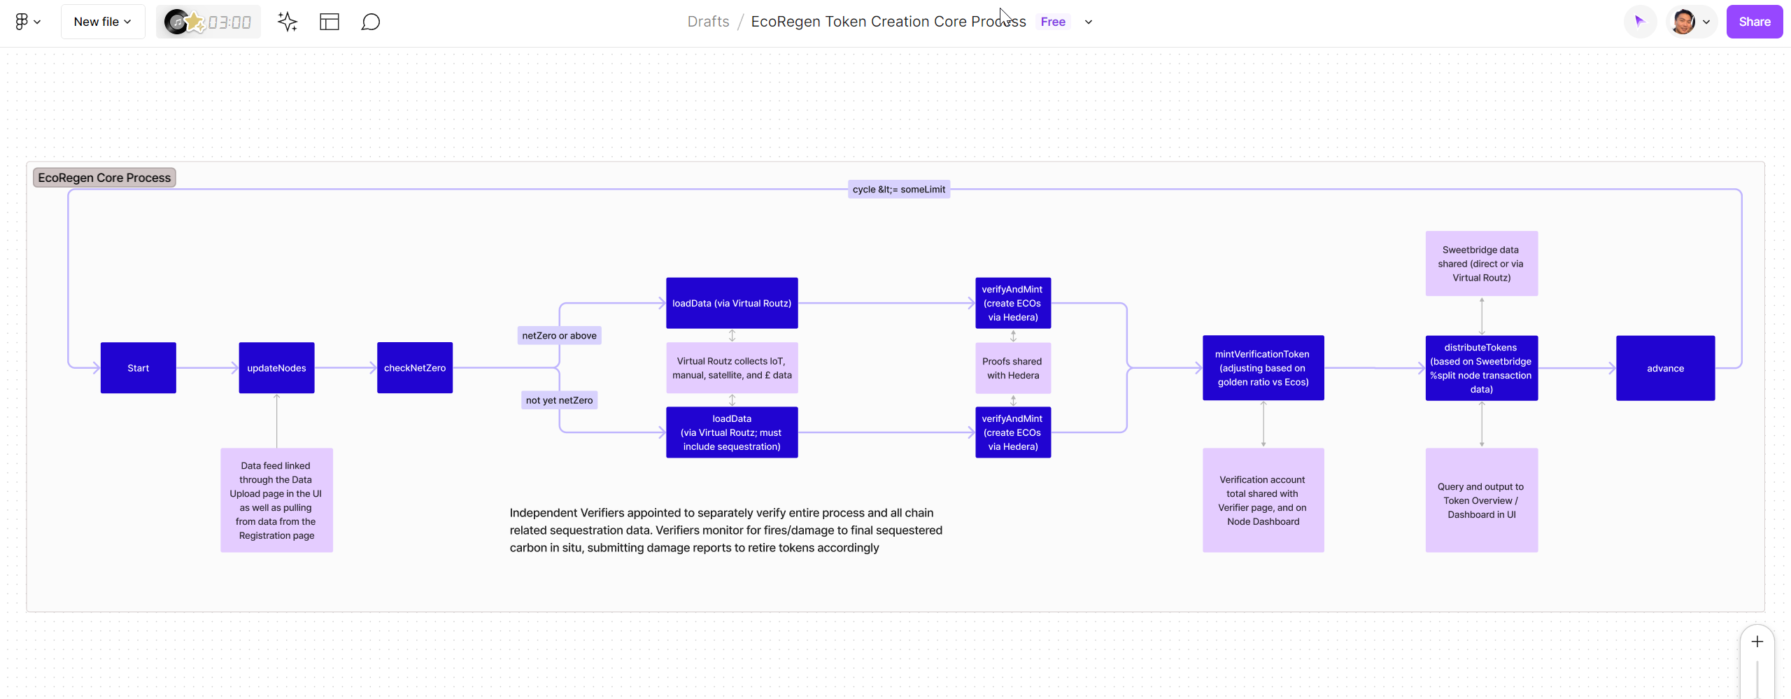Select the checkNetZero node
1791x699 pixels.
[x=415, y=368]
